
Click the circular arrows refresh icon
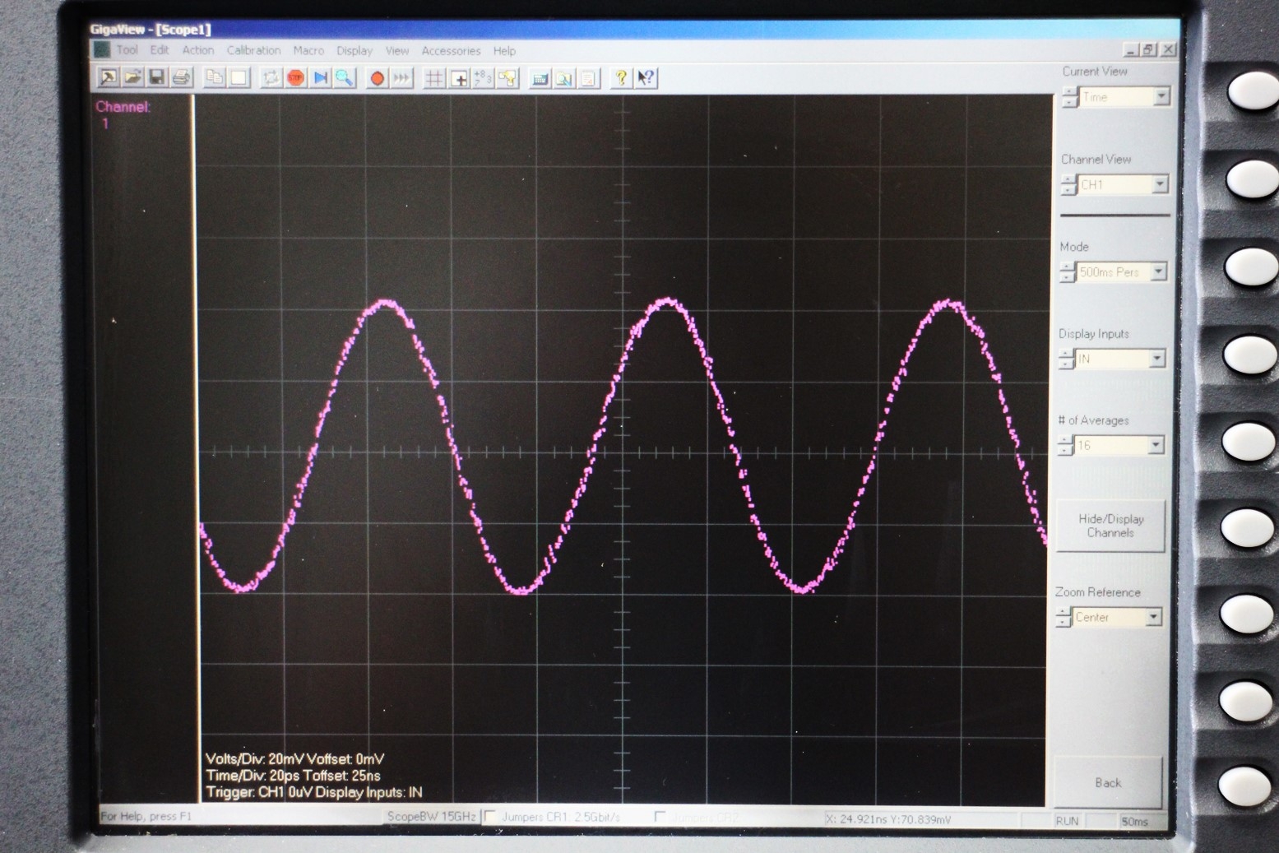click(x=271, y=78)
